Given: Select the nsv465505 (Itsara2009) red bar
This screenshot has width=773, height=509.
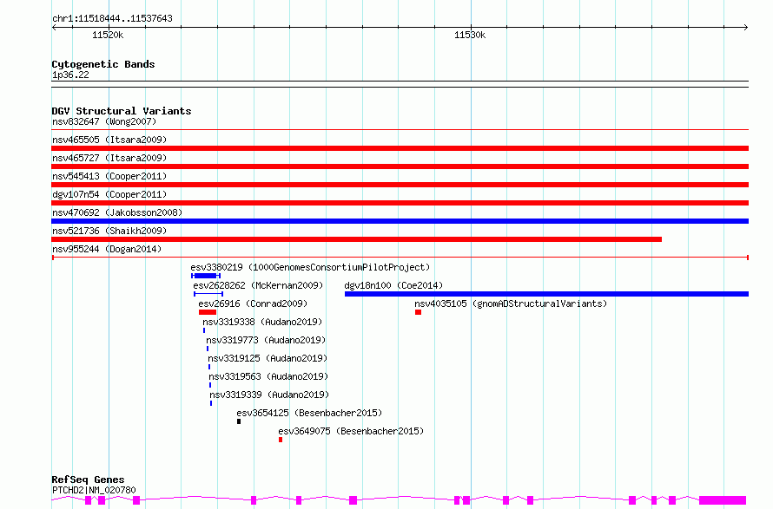Looking at the screenshot, I should coord(400,148).
